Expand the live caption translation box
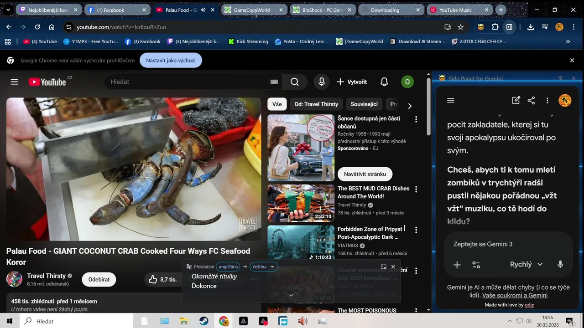Image resolution: width=584 pixels, height=328 pixels. click(x=383, y=266)
